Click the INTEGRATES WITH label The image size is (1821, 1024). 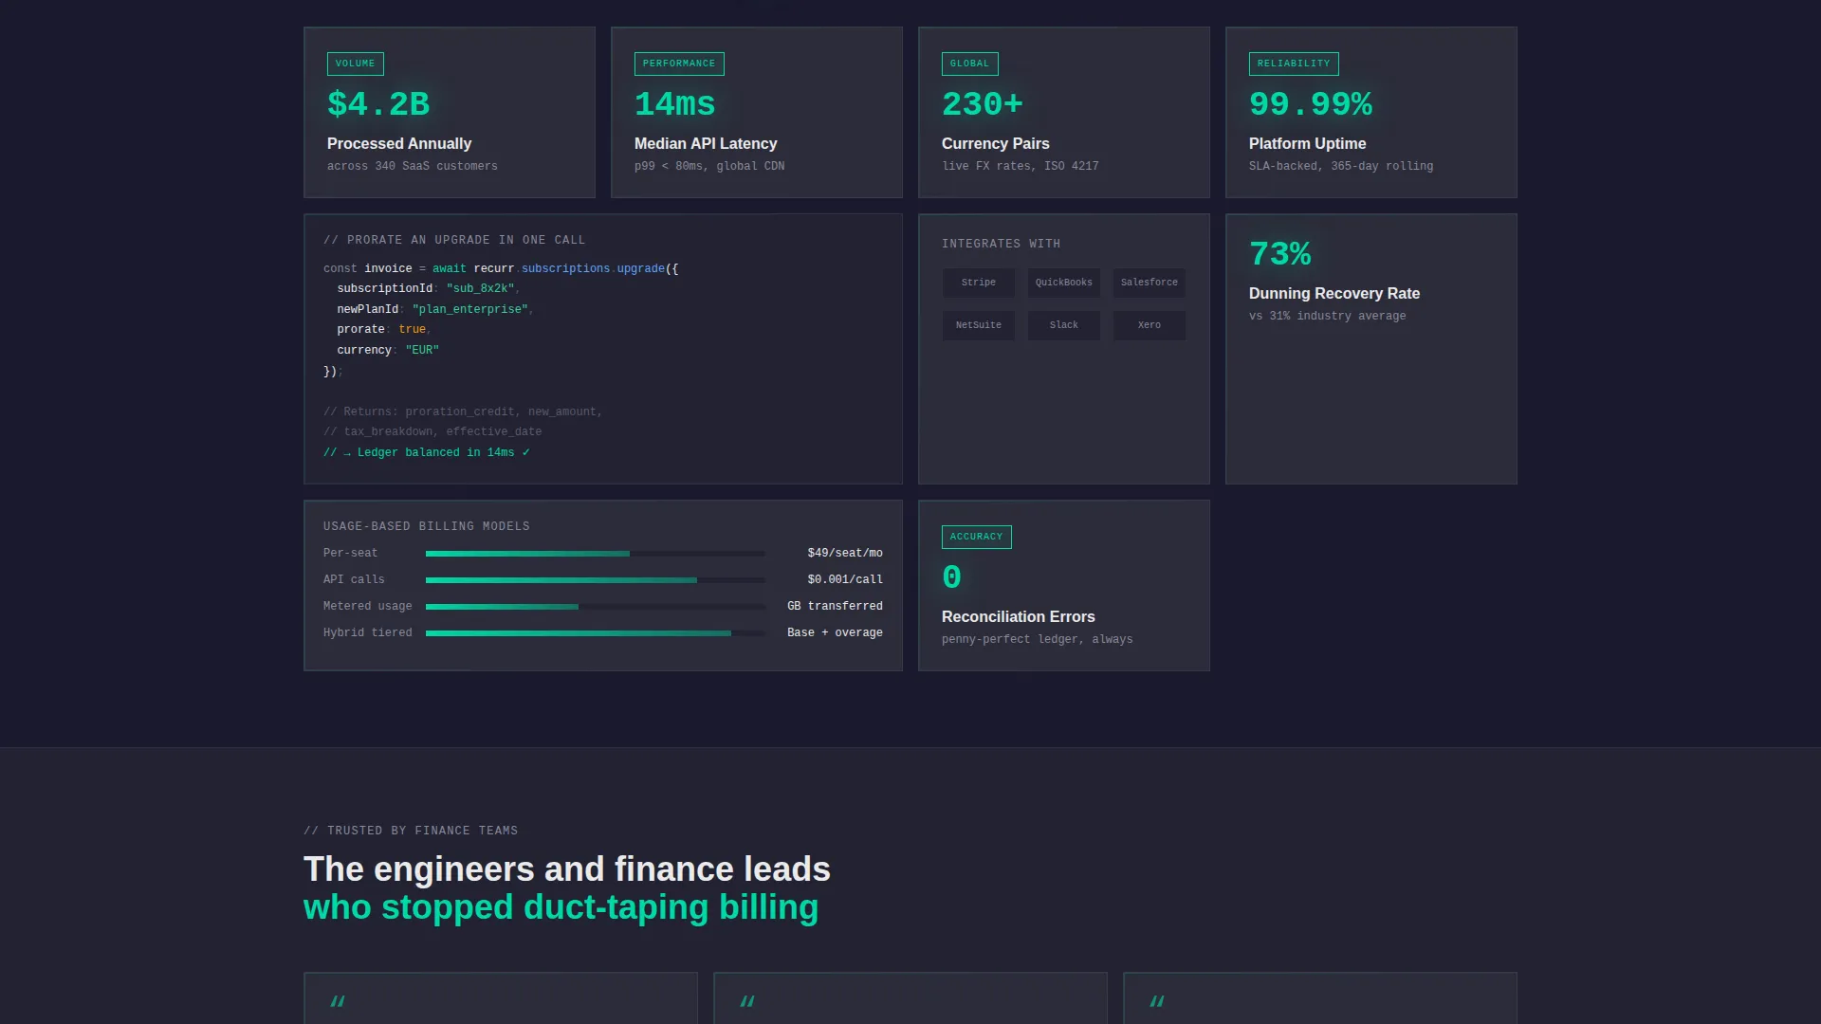click(x=1001, y=244)
